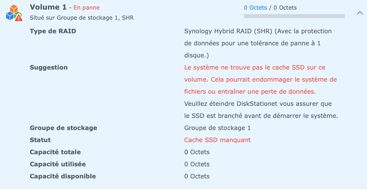
Task: Click the "Veuillez éteindre DiskStation" instruction text
Action: click(261, 110)
